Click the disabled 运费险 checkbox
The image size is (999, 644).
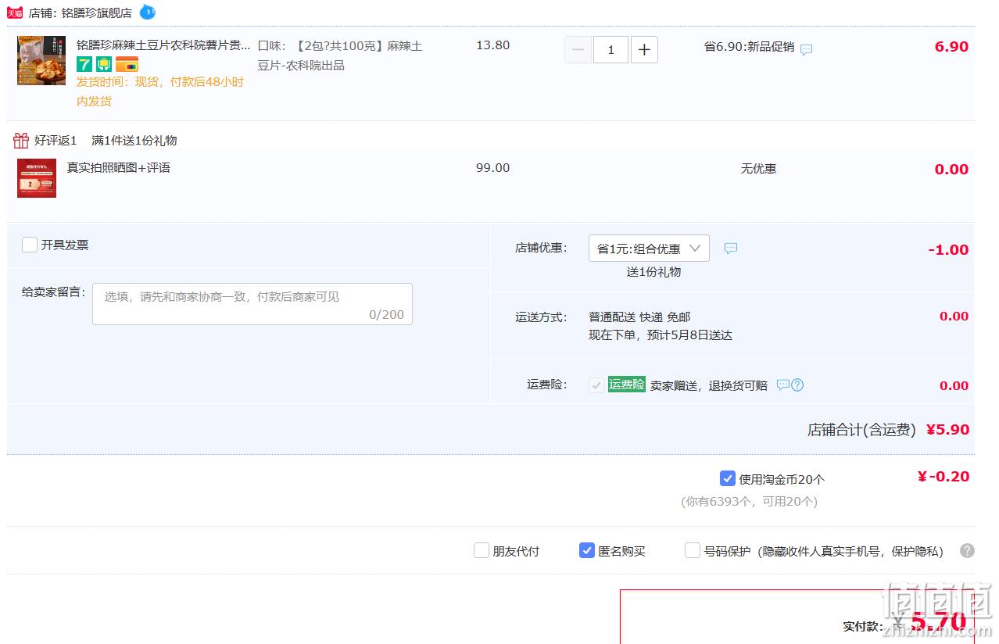click(596, 385)
